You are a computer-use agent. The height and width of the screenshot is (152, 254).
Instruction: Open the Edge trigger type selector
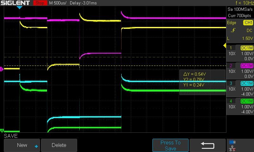[232, 23]
